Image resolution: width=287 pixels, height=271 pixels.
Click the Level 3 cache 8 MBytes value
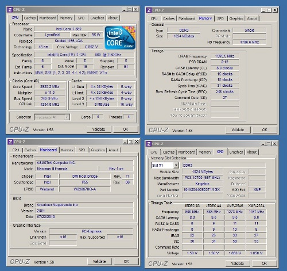tap(102, 105)
